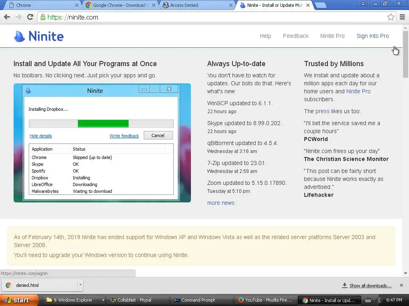Switch to the Access Denied tab

point(197,5)
